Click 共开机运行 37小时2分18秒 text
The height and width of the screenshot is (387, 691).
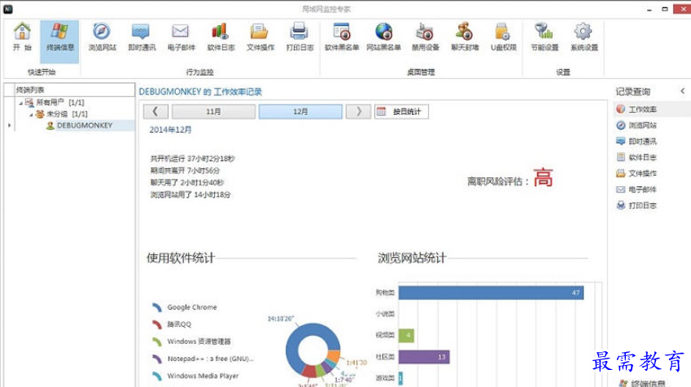193,159
